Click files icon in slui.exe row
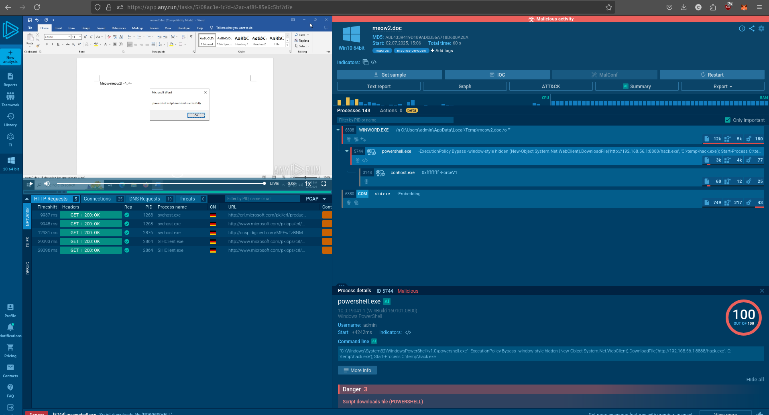The width and height of the screenshot is (769, 415). [x=706, y=202]
